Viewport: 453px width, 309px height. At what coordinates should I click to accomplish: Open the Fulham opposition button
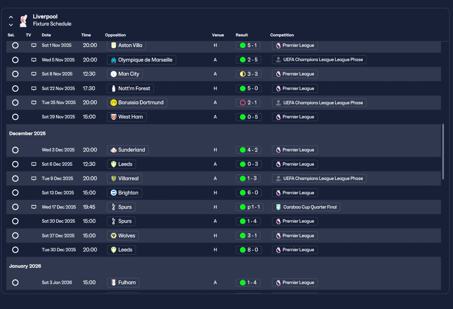coord(123,282)
